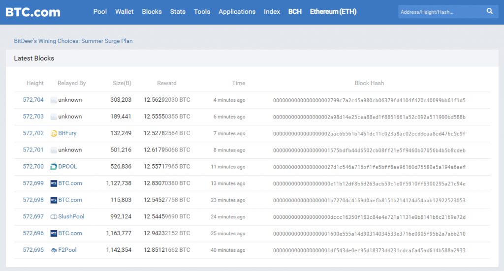The width and height of the screenshot is (504, 271).
Task: Click the SlushPool logo icon
Action: (54, 217)
